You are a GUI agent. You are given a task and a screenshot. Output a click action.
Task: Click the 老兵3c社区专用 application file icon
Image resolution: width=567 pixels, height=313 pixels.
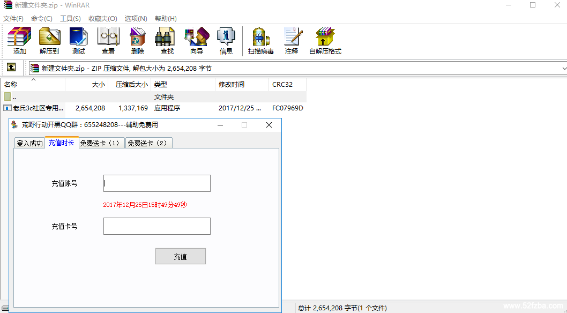[8, 108]
